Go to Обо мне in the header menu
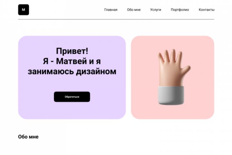232x155 pixels. pos(134,10)
